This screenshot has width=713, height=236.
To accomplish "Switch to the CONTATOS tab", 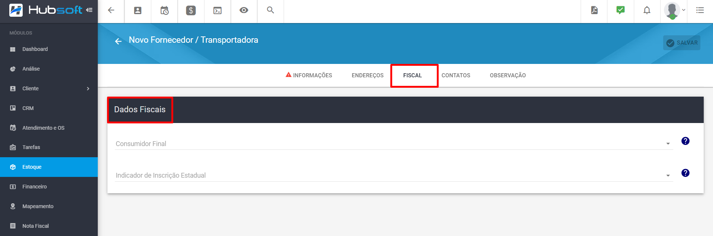I will pyautogui.click(x=456, y=75).
